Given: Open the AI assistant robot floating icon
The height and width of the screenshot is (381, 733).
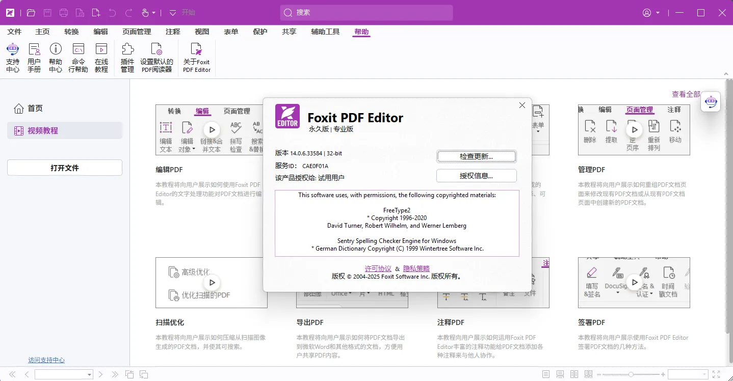Looking at the screenshot, I should [711, 101].
